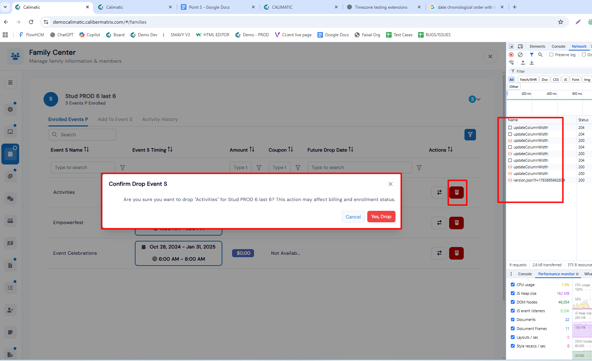Open DevTools Console tab

click(558, 46)
